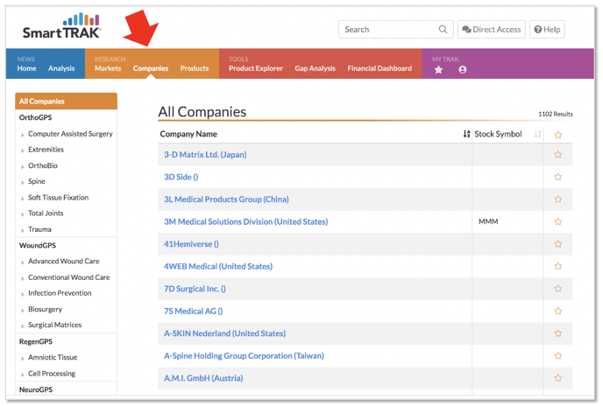This screenshot has height=406, width=603.
Task: Click MMM stock symbol cell
Action: tap(488, 221)
